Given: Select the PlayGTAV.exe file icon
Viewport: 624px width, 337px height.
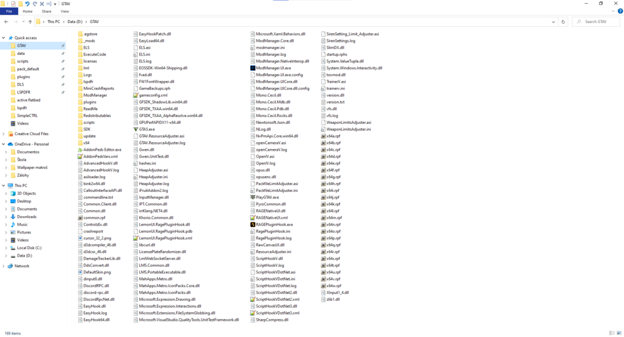Looking at the screenshot, I should coord(253,197).
